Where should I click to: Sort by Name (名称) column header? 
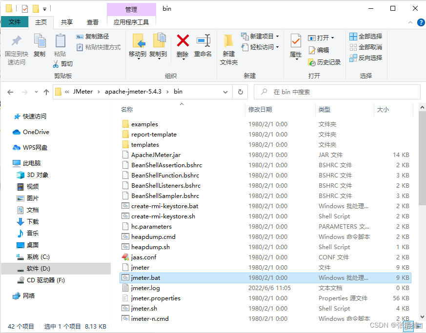[127, 110]
